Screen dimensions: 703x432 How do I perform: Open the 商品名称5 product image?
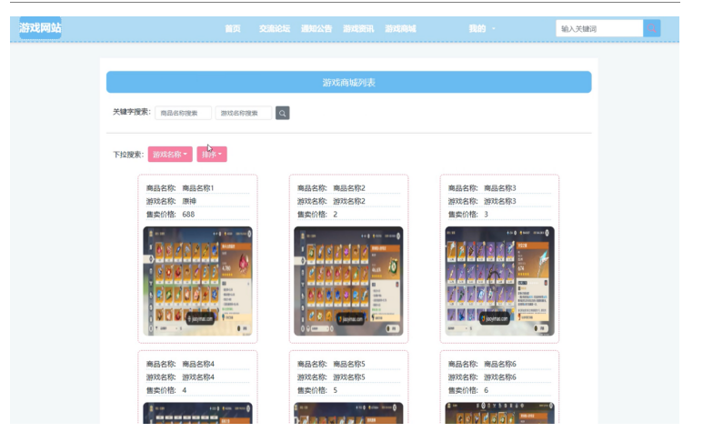tap(348, 413)
